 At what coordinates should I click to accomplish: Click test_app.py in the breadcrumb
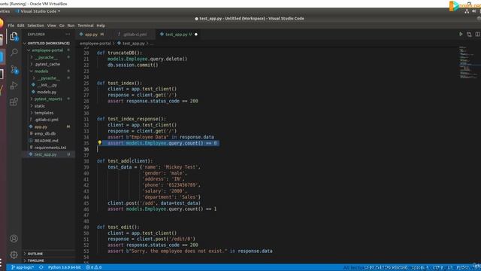coord(134,44)
